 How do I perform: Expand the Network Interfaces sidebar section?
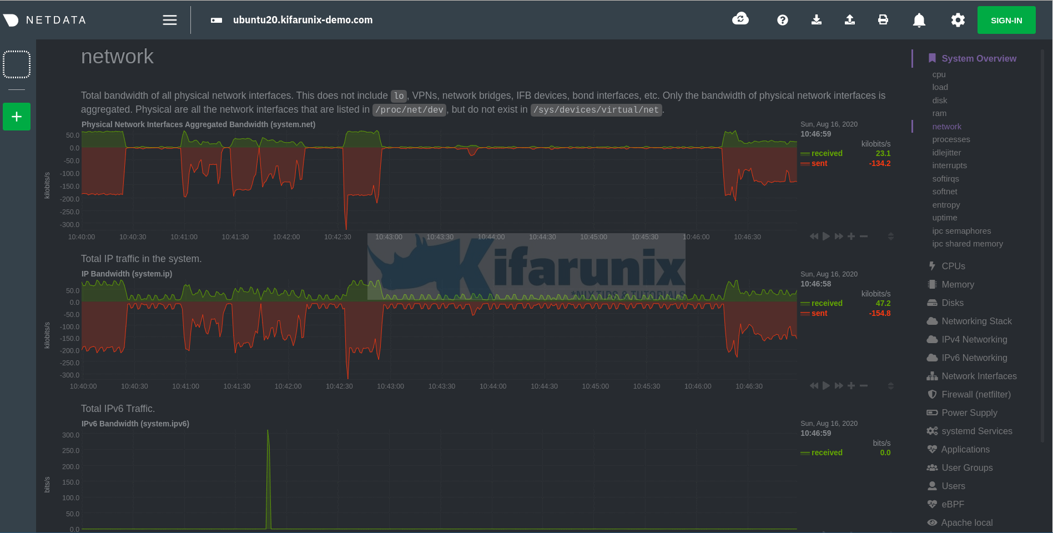point(979,376)
